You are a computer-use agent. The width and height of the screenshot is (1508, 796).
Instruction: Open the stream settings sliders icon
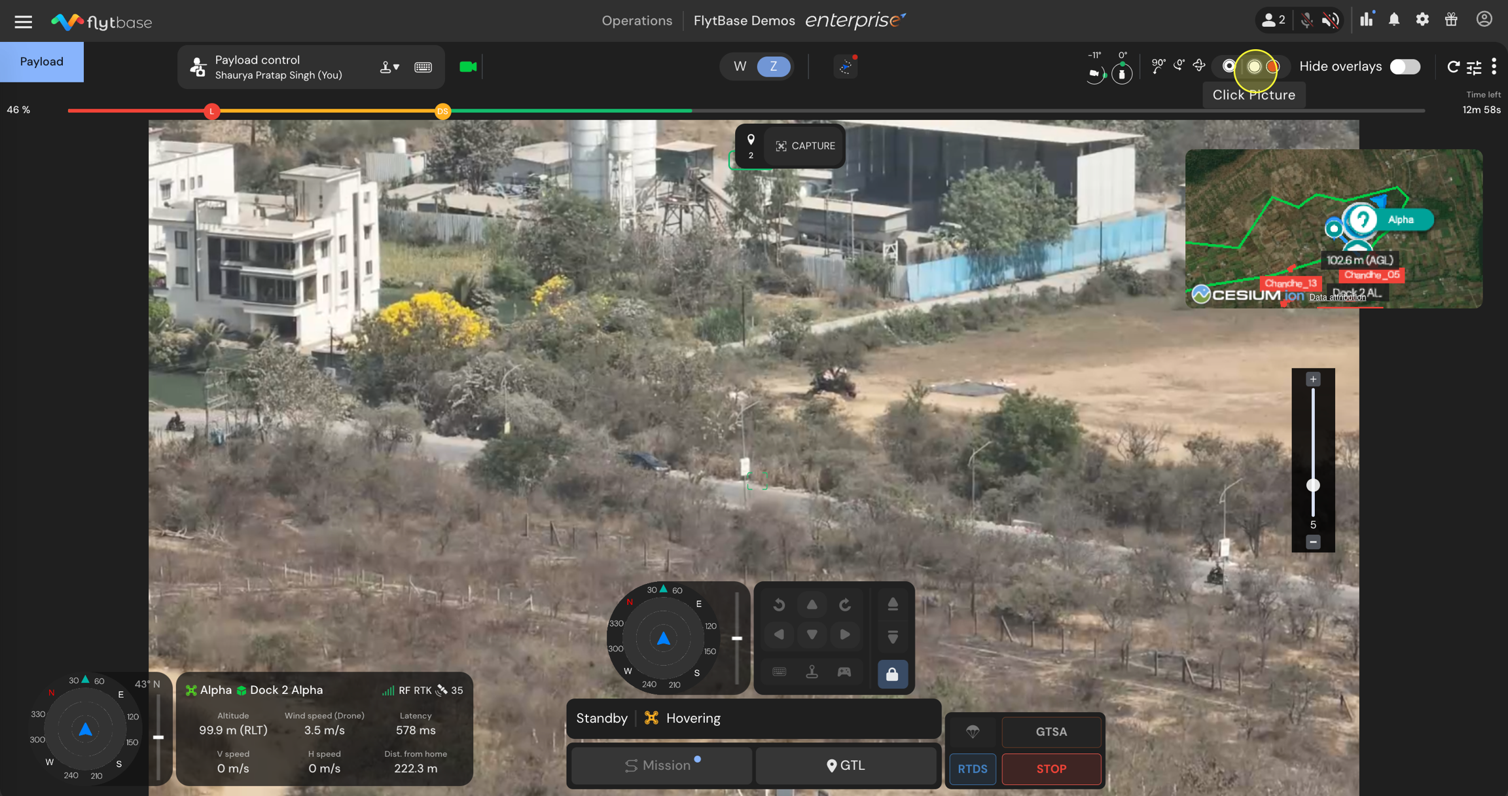(1474, 67)
